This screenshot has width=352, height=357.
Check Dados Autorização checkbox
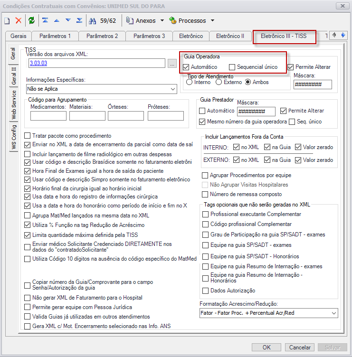pyautogui.click(x=206, y=291)
